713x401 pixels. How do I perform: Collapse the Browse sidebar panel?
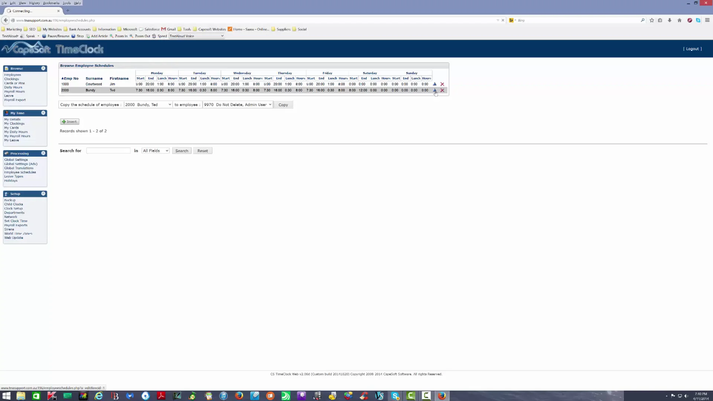click(x=43, y=68)
